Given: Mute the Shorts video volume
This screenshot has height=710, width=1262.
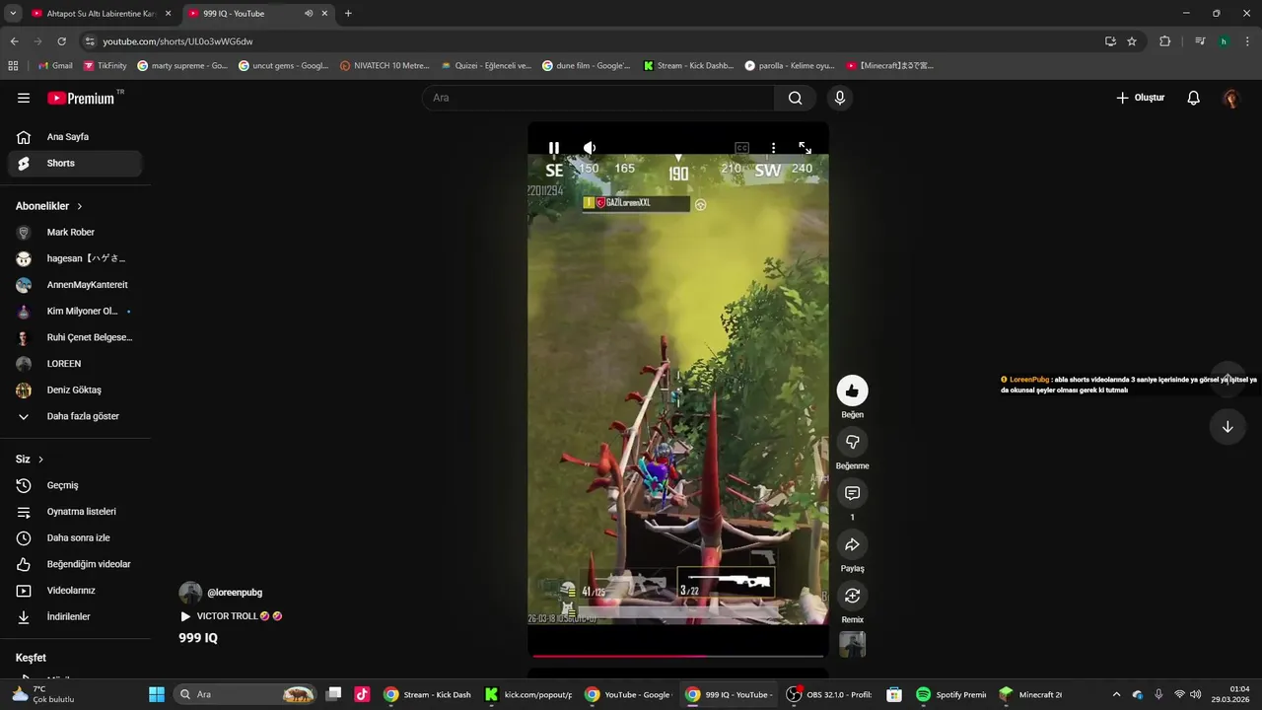Looking at the screenshot, I should (590, 148).
